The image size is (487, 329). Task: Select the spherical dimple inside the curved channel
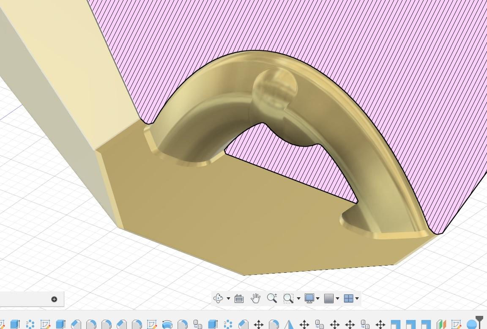point(275,88)
